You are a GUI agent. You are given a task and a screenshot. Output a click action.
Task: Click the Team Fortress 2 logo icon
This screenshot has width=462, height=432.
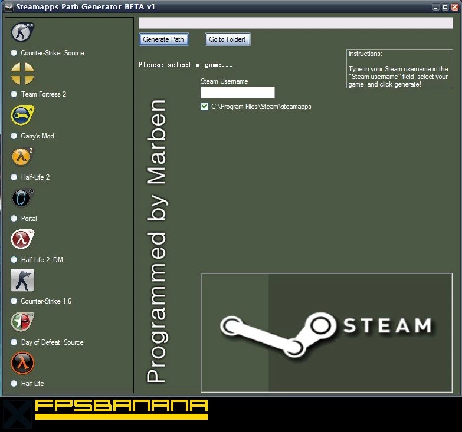point(22,74)
